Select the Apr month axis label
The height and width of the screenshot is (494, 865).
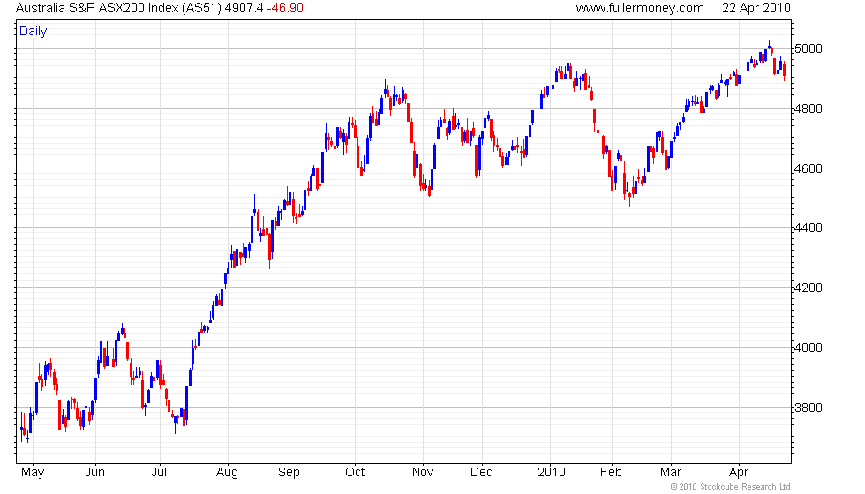coord(739,473)
